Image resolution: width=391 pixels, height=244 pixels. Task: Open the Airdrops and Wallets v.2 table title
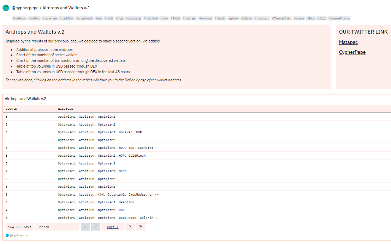25,99
